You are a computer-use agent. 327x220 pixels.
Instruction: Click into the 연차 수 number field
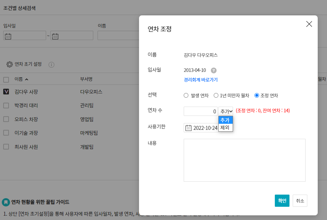click(200, 111)
